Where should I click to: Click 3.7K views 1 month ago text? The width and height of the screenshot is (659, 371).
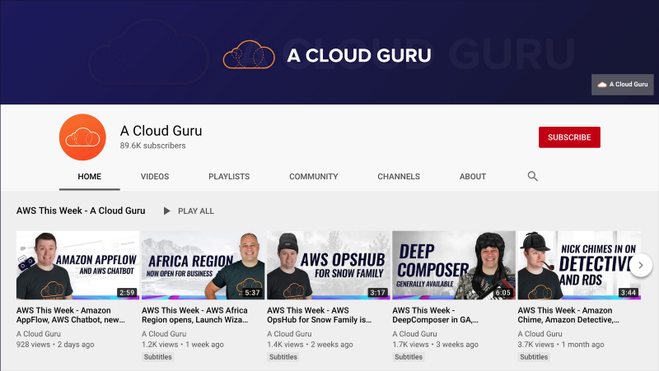click(561, 345)
